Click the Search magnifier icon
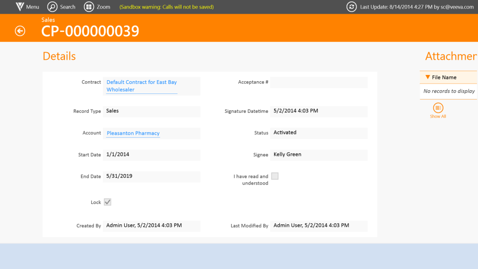Image resolution: width=478 pixels, height=269 pixels. [x=52, y=7]
